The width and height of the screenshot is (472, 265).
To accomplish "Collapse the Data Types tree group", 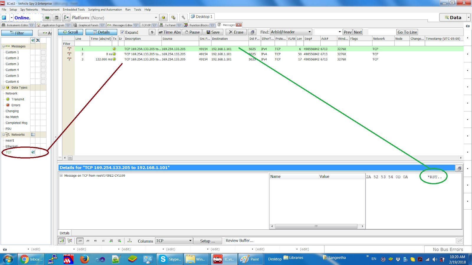I will (x=4, y=87).
